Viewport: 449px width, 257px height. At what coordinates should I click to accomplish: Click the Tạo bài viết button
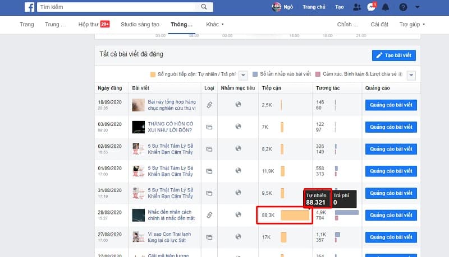pyautogui.click(x=394, y=55)
